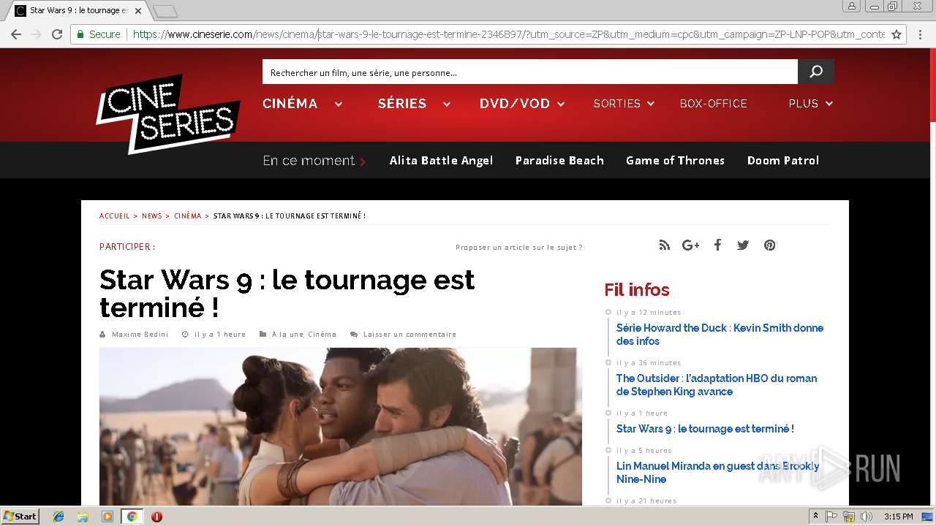Click Chrome icon in taskbar

[x=132, y=517]
